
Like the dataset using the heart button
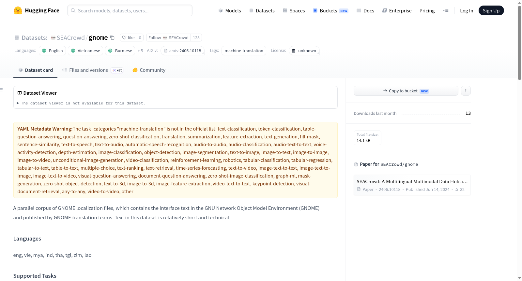[128, 38]
